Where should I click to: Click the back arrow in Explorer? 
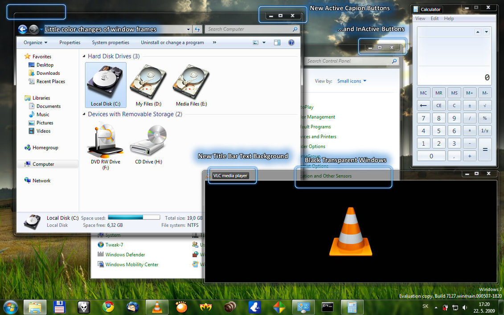click(x=22, y=29)
